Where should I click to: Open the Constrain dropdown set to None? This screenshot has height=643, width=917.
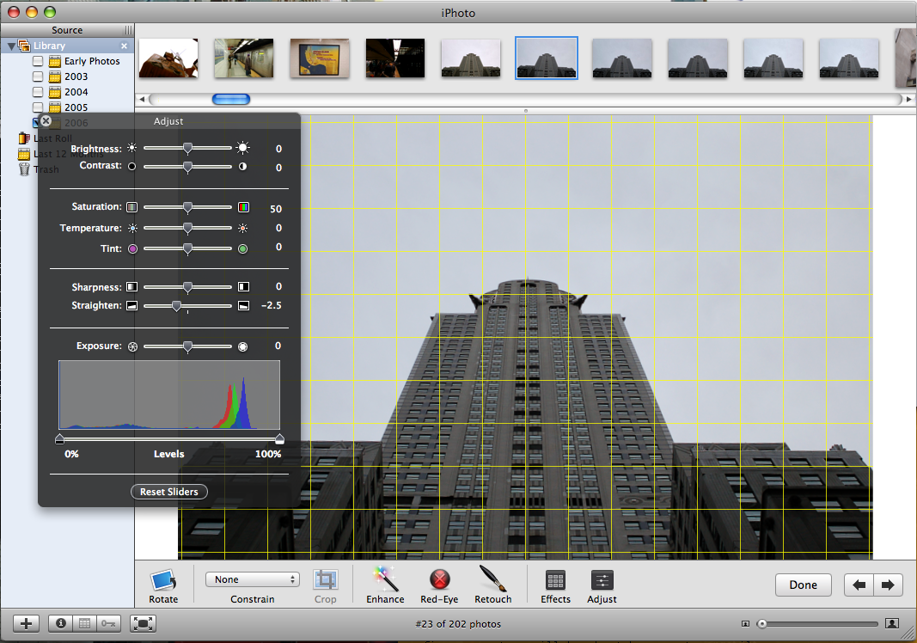click(252, 579)
